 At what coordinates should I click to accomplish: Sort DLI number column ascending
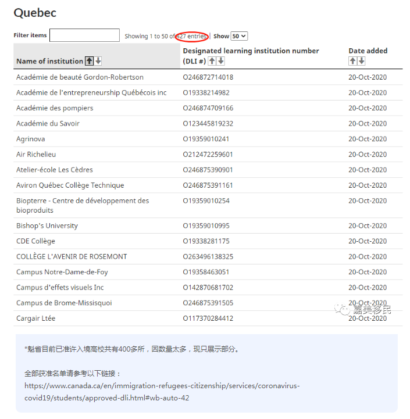(x=212, y=61)
